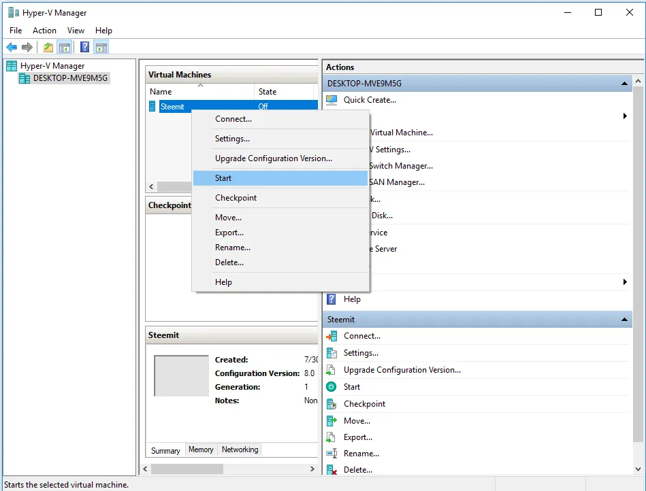Click Start in the Steemit actions list
This screenshot has height=491, width=646.
click(x=352, y=387)
